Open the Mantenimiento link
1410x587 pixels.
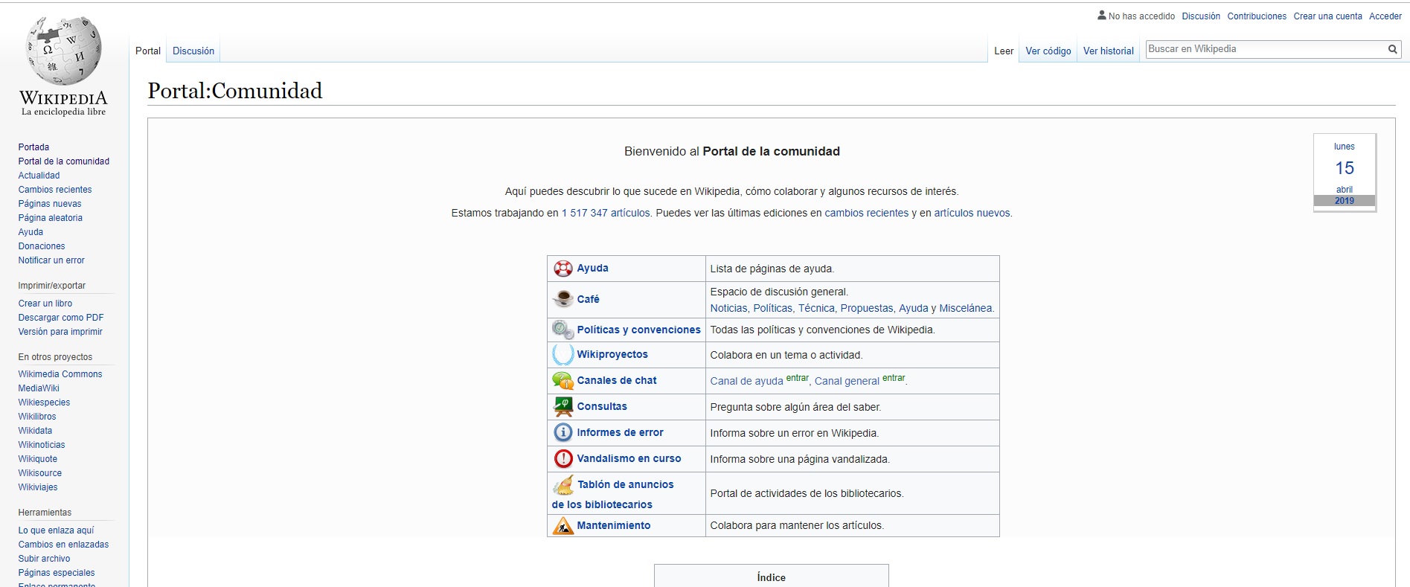tap(614, 525)
